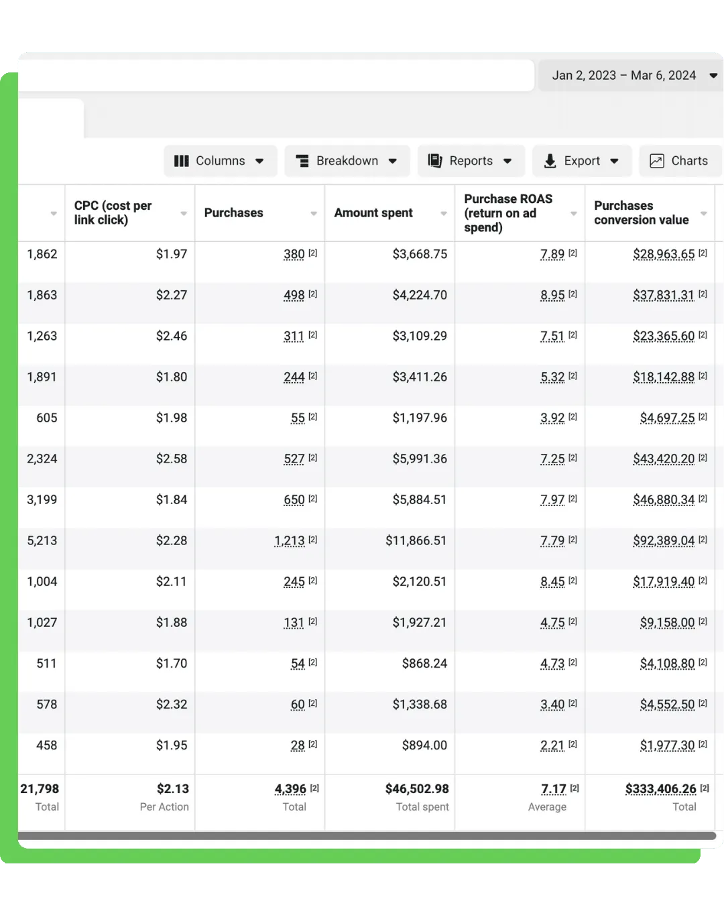Image resolution: width=724 pixels, height=905 pixels.
Task: Open the Charts view
Action: click(680, 161)
